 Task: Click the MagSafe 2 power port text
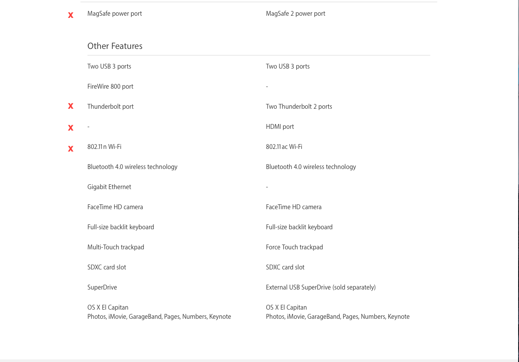(x=296, y=14)
